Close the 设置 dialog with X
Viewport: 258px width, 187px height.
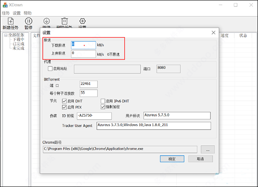point(213,33)
